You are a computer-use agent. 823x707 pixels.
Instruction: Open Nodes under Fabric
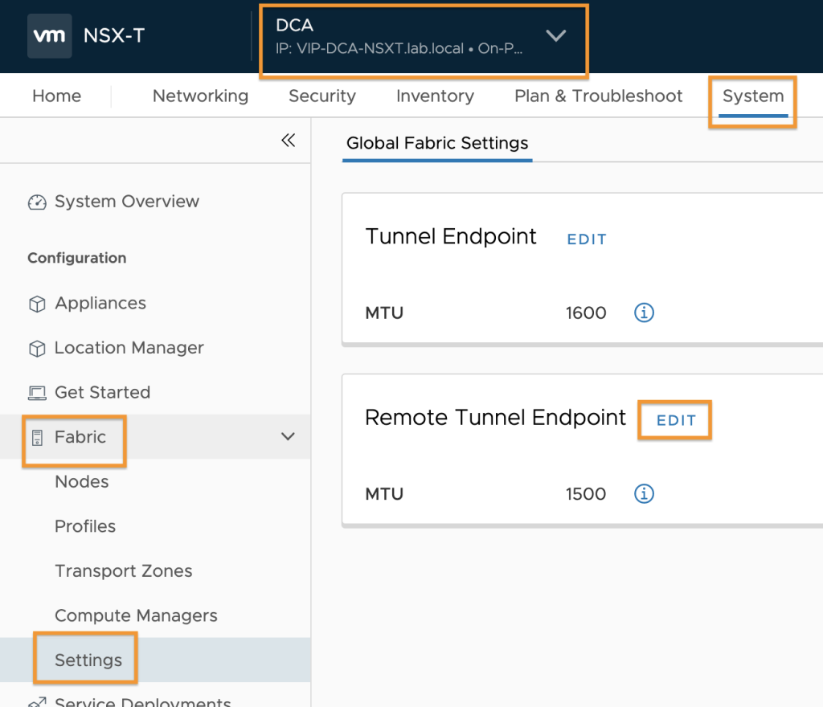(82, 481)
